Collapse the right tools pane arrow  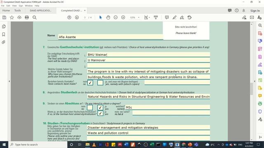(255, 81)
